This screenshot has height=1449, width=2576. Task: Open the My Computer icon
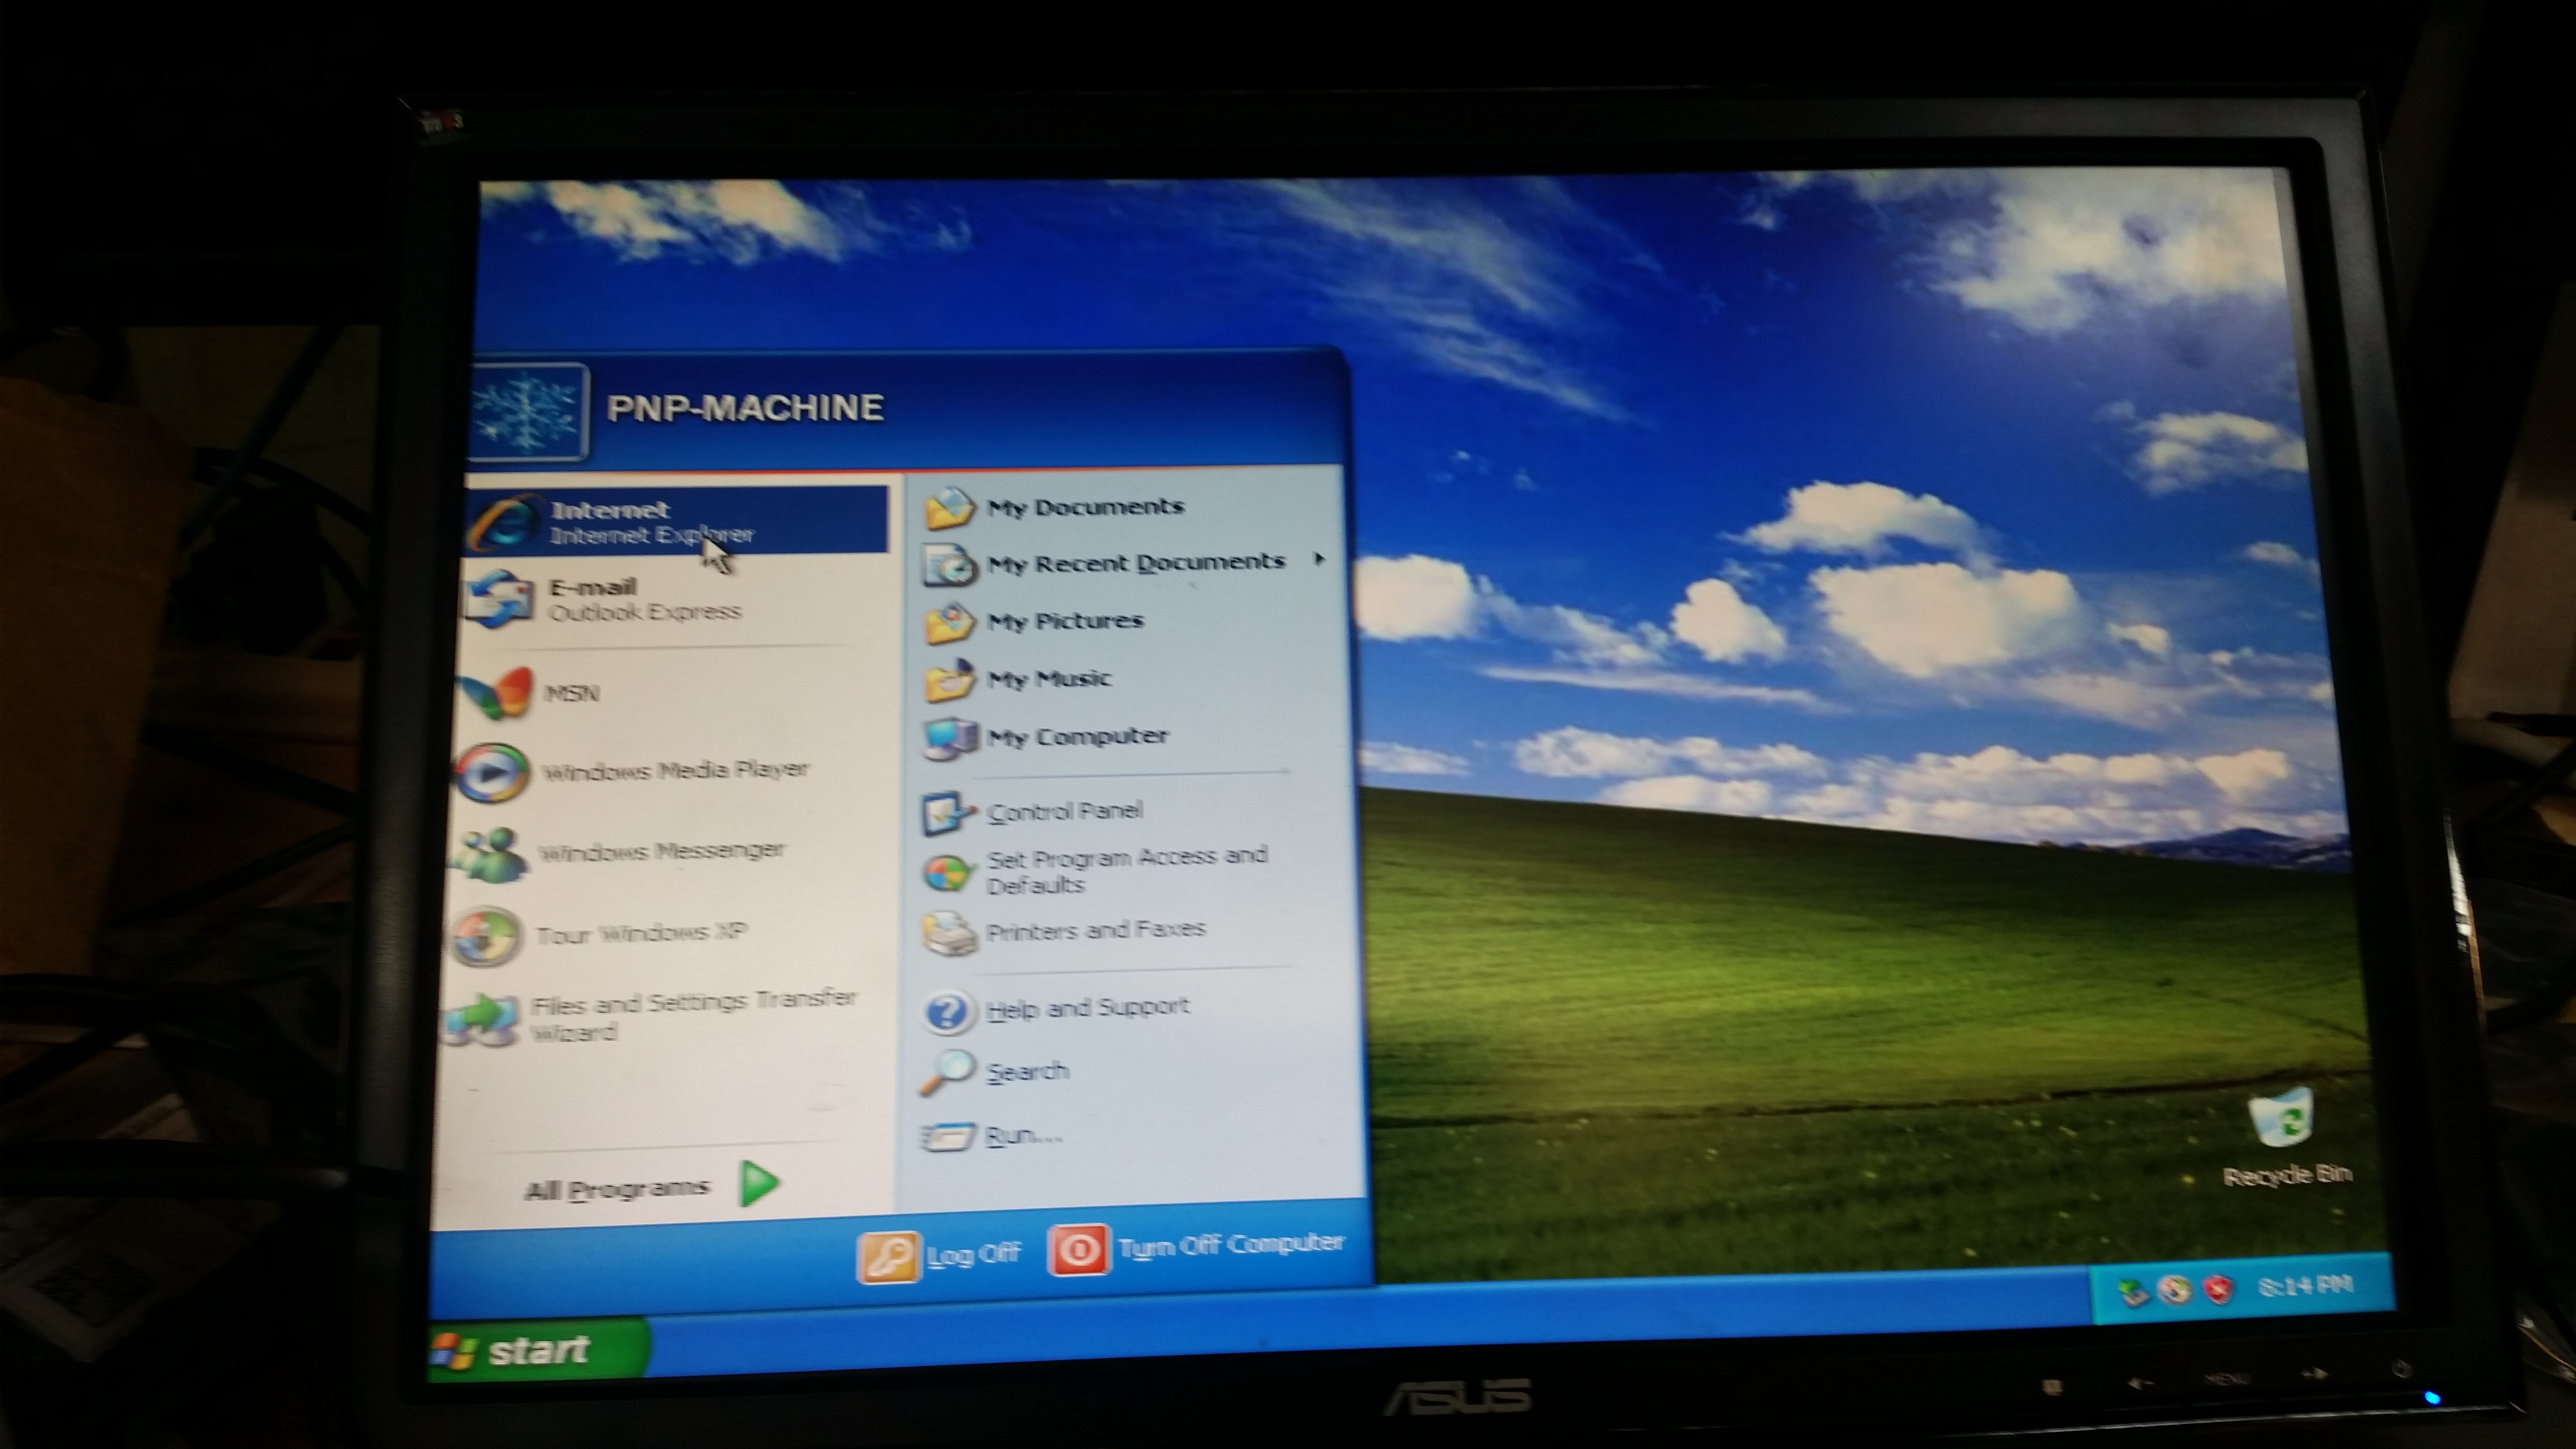click(x=949, y=739)
